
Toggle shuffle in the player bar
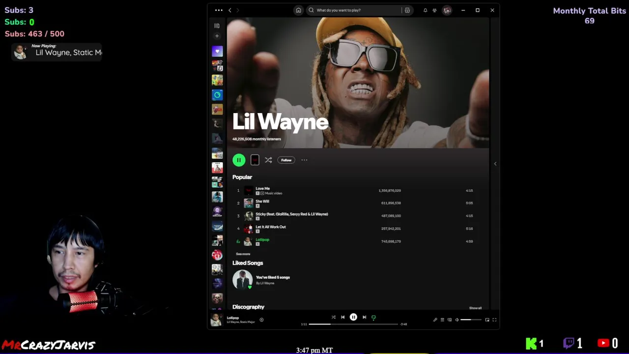click(333, 317)
